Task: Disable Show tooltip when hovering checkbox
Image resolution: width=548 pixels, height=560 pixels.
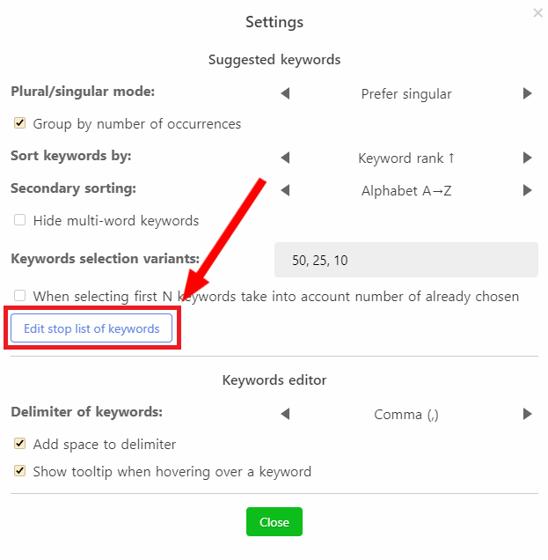Action: click(x=19, y=471)
